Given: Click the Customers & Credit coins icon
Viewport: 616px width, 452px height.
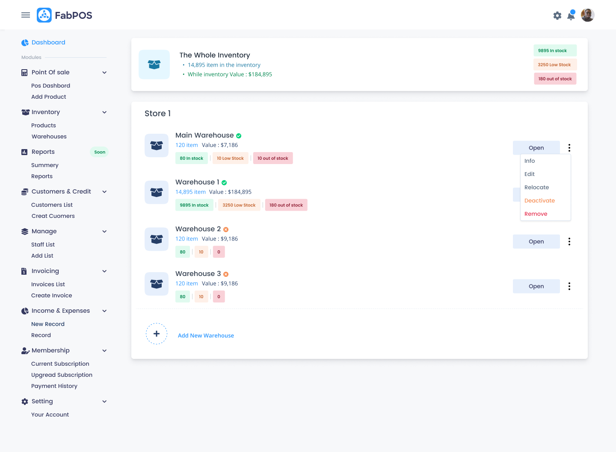Looking at the screenshot, I should click(x=25, y=192).
